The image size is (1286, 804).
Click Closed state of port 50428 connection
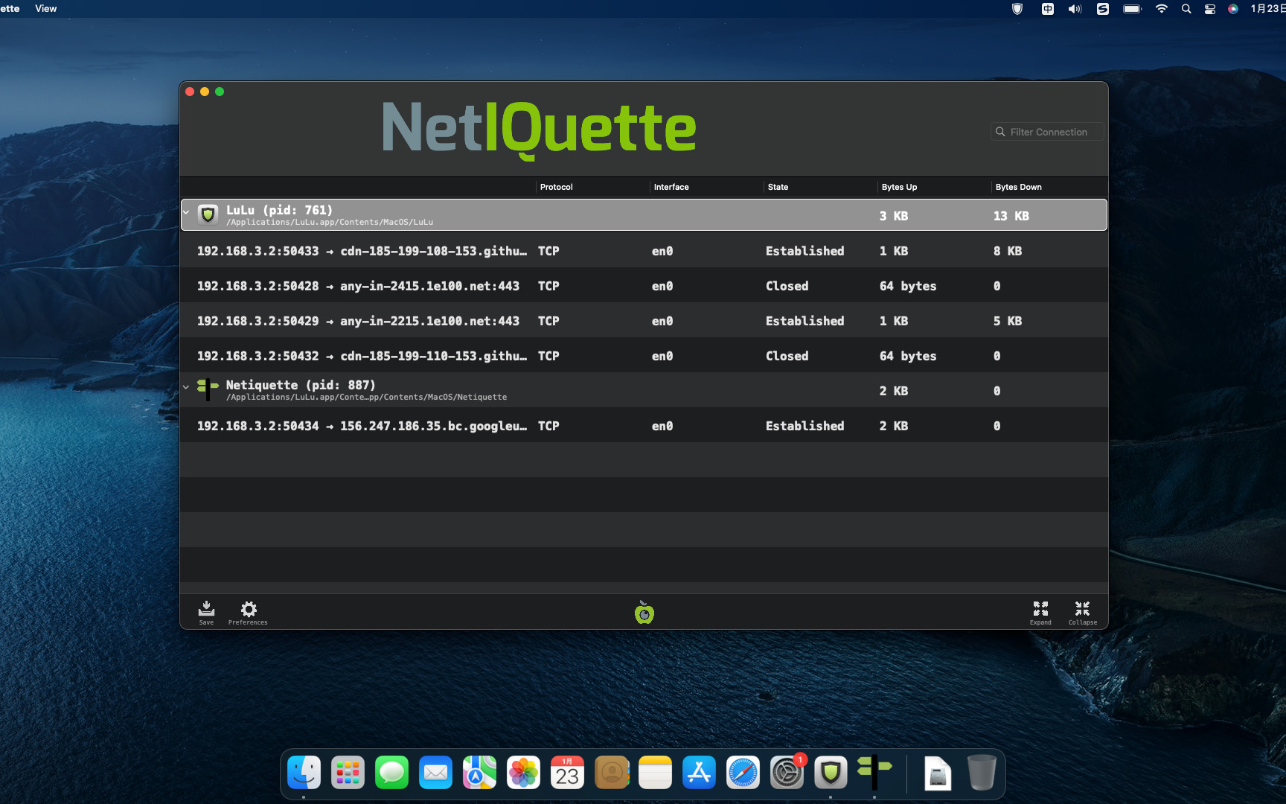(x=787, y=286)
